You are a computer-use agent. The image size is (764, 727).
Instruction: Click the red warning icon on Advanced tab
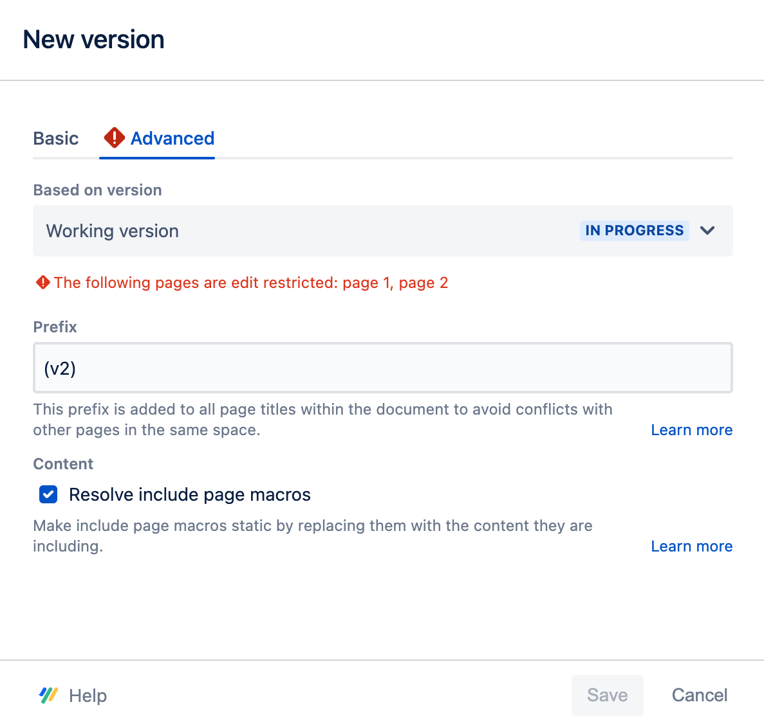point(113,138)
